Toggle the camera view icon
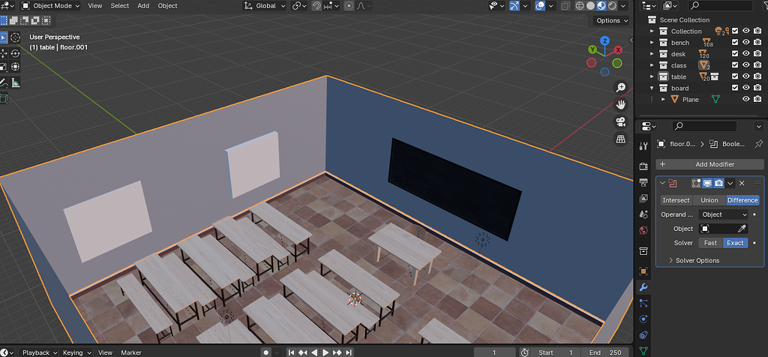768x357 pixels. (x=620, y=121)
